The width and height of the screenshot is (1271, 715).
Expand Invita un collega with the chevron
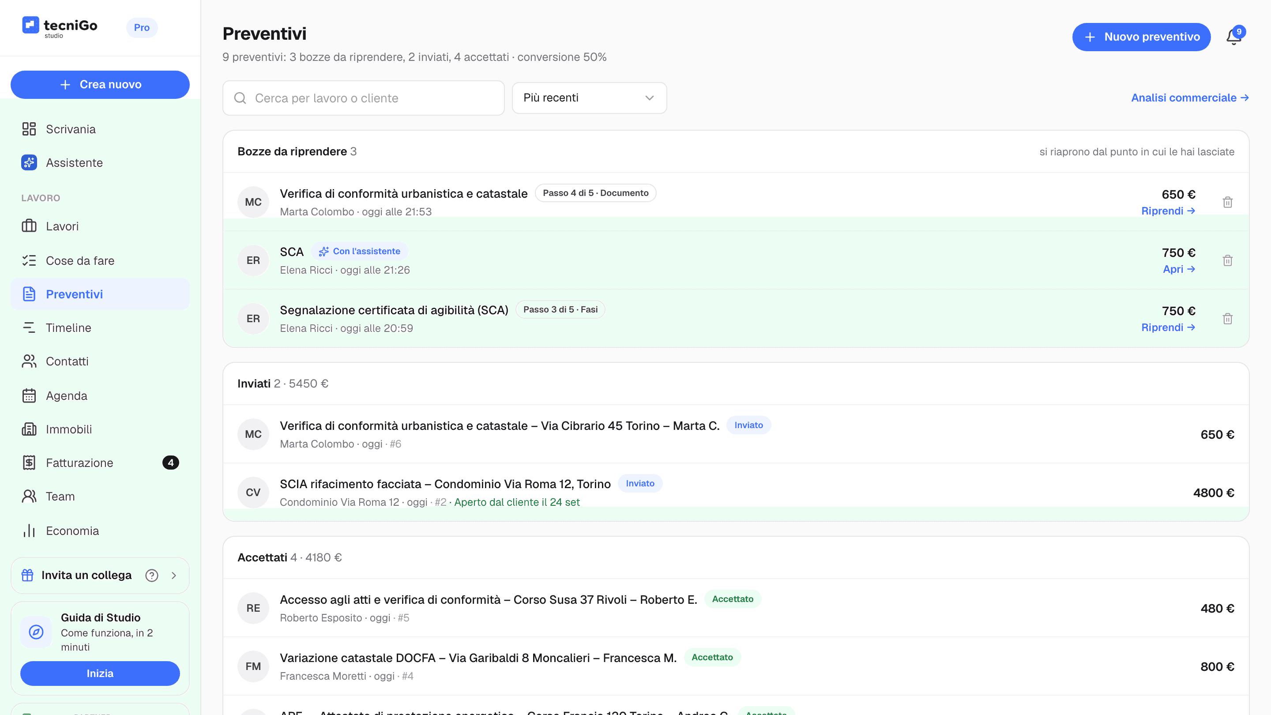tap(174, 576)
